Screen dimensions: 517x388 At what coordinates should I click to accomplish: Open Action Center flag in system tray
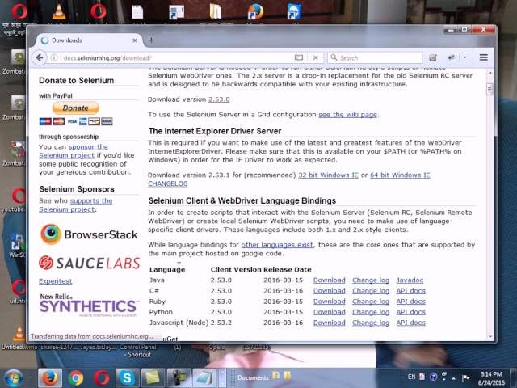(x=465, y=377)
